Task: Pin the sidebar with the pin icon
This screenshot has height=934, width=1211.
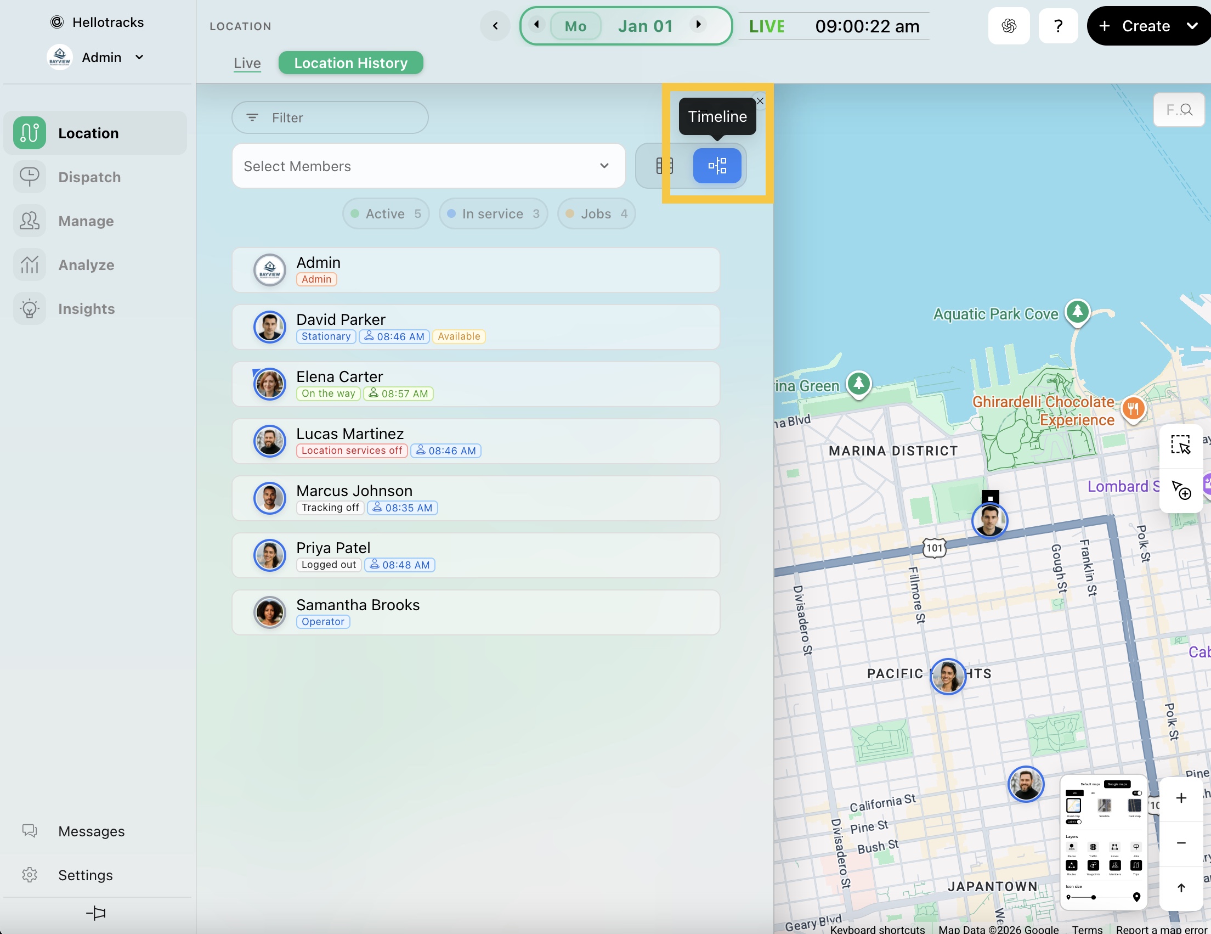Action: (x=96, y=913)
